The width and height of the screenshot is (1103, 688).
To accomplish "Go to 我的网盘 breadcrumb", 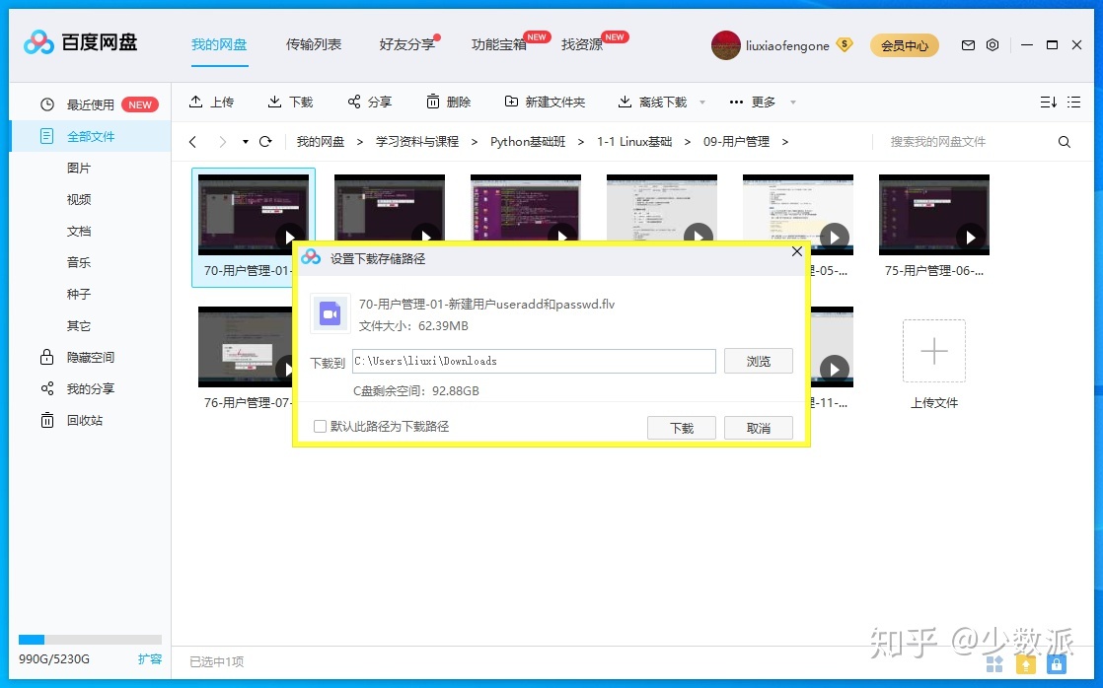I will tap(320, 141).
